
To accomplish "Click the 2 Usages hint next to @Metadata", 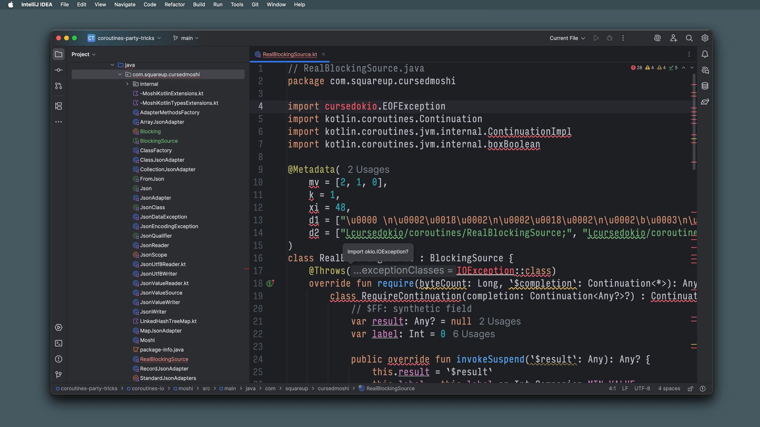I will 368,170.
